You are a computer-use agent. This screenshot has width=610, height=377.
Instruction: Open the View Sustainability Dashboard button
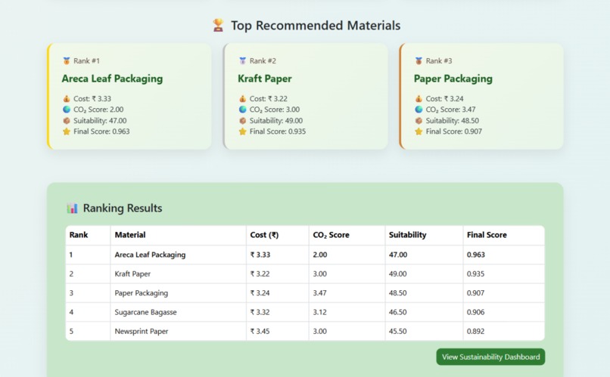click(x=490, y=357)
